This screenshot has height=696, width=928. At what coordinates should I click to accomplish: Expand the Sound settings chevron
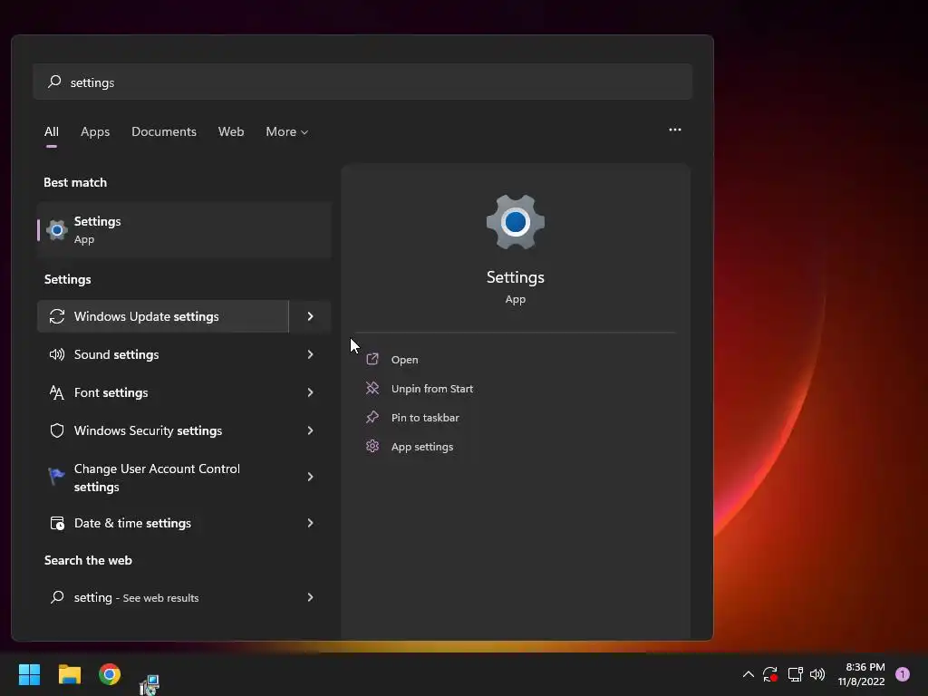tap(310, 354)
